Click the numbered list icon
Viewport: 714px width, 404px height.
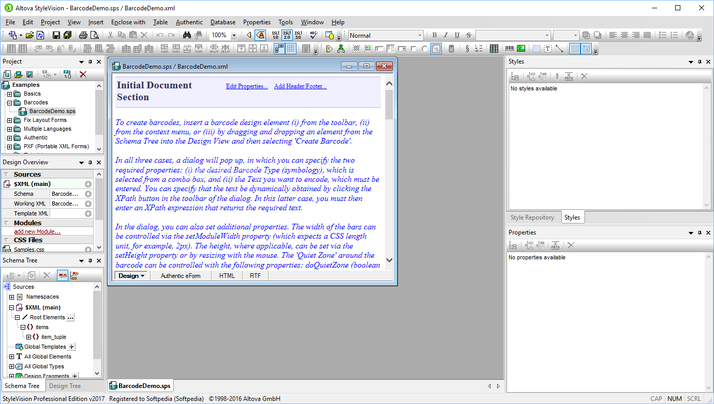click(674, 35)
